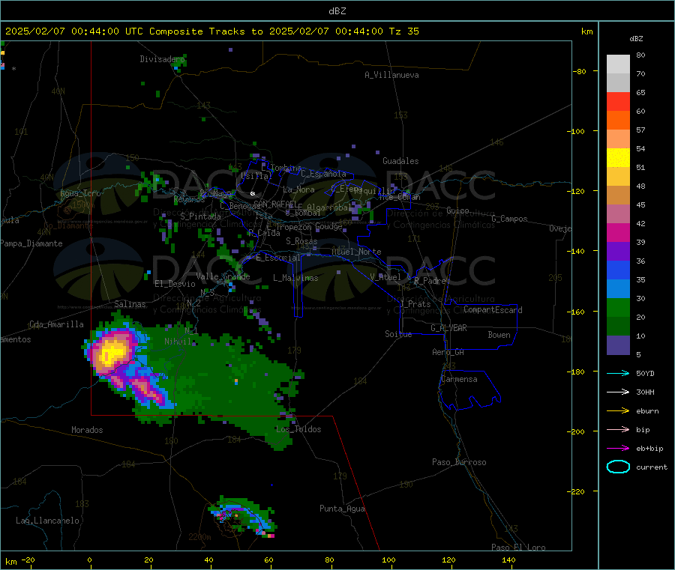Click the Paso_Barroso place label
675x570 pixels.
(459, 463)
